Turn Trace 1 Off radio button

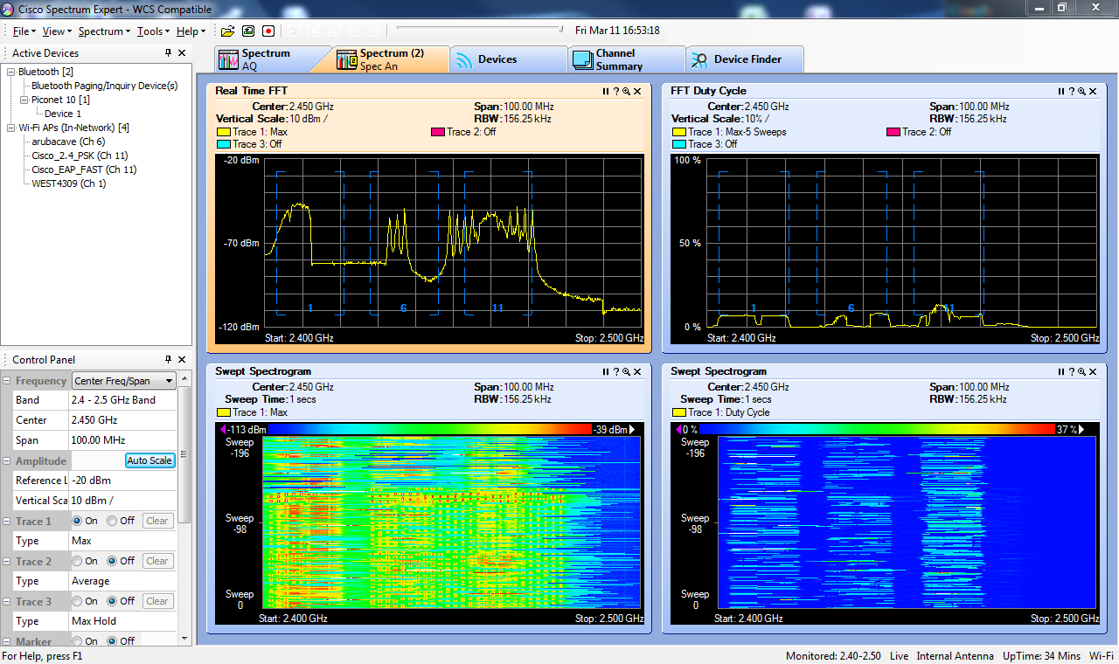click(x=112, y=521)
